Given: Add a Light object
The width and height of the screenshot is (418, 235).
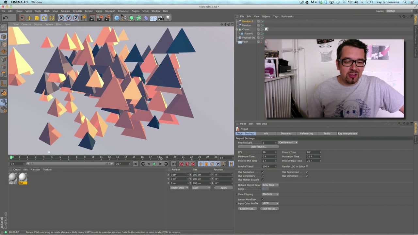Looking at the screenshot, I should [x=168, y=18].
